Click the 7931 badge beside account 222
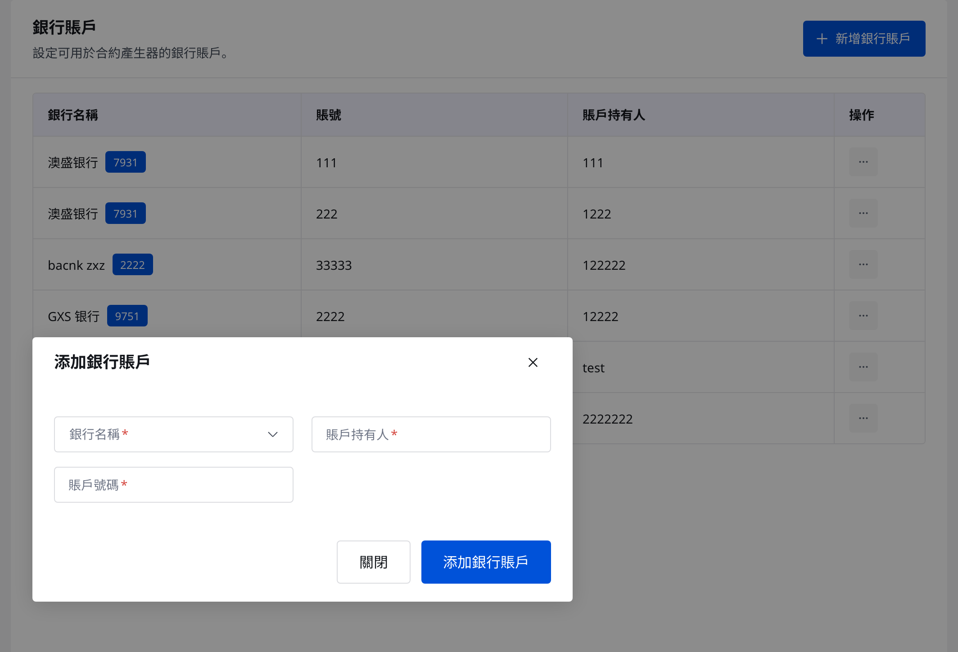 coord(126,214)
